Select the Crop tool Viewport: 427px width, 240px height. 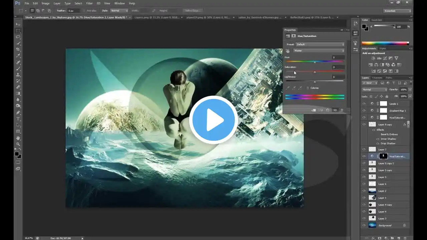click(x=18, y=49)
